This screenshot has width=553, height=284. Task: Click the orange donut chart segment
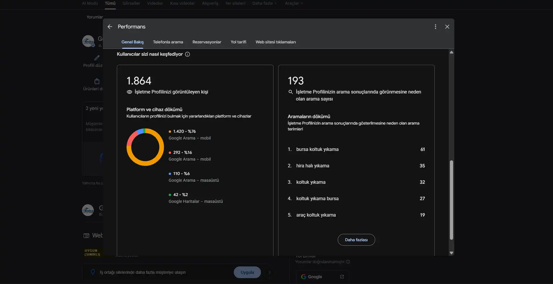pos(146,164)
